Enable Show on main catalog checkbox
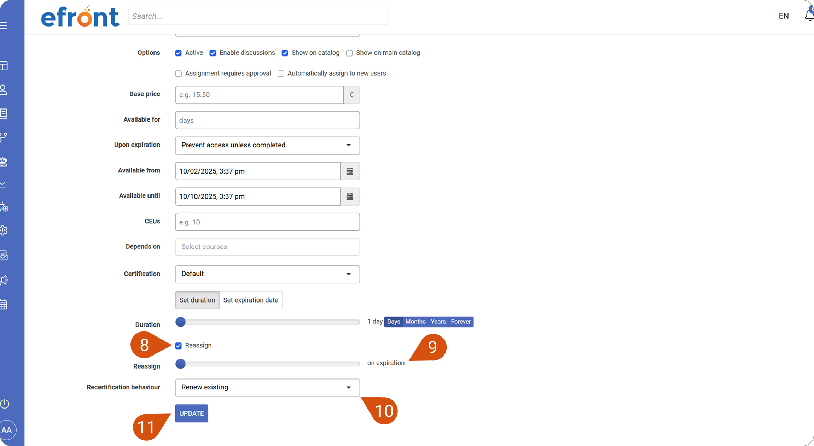Image resolution: width=814 pixels, height=446 pixels. (x=349, y=53)
